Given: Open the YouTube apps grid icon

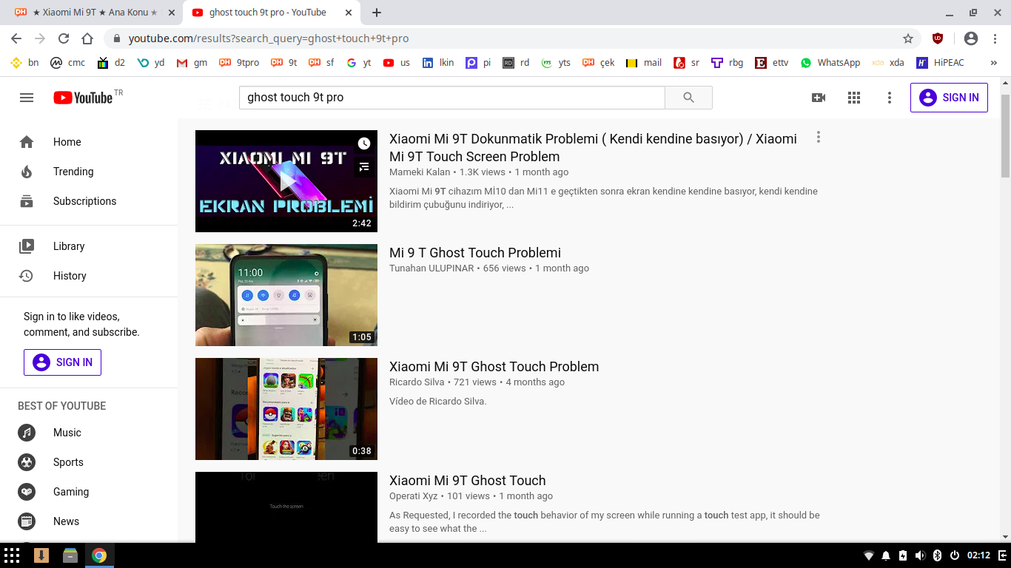Looking at the screenshot, I should pos(854,98).
